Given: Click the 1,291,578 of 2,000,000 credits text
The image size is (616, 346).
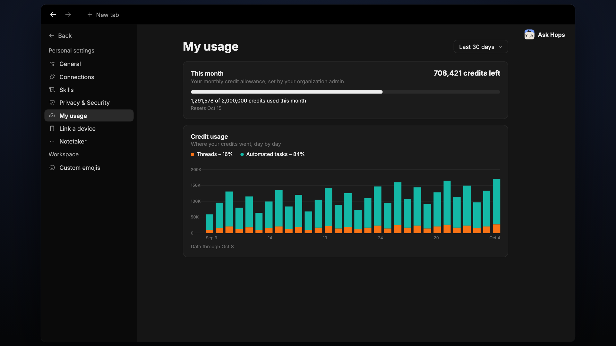Looking at the screenshot, I should pyautogui.click(x=248, y=101).
